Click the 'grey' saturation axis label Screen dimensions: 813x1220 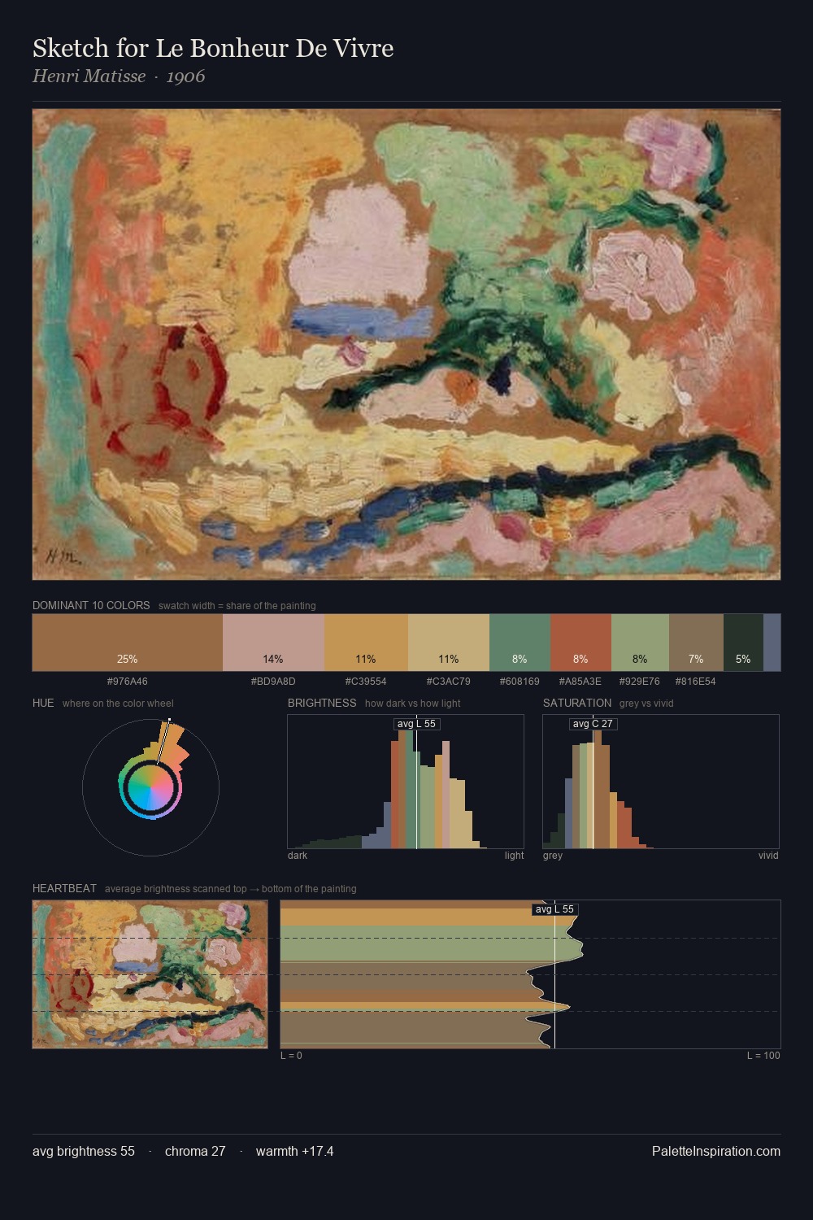553,856
